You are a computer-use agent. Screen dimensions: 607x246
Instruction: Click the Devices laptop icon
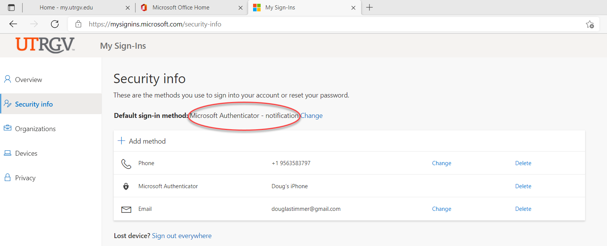click(x=8, y=153)
